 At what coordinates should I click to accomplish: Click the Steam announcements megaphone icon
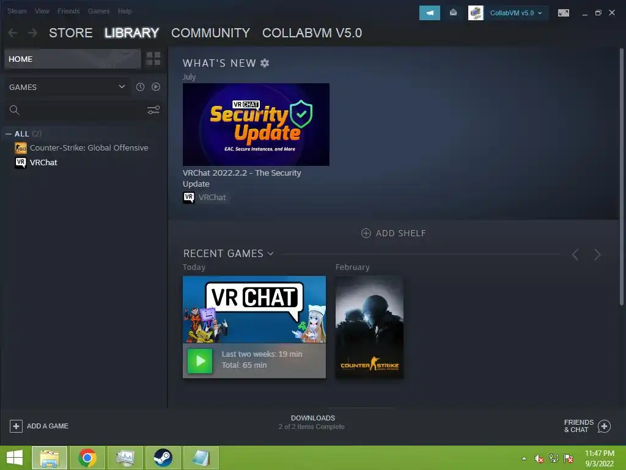point(430,13)
